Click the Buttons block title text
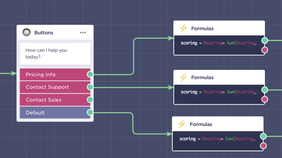The width and height of the screenshot is (282, 158). (44, 33)
